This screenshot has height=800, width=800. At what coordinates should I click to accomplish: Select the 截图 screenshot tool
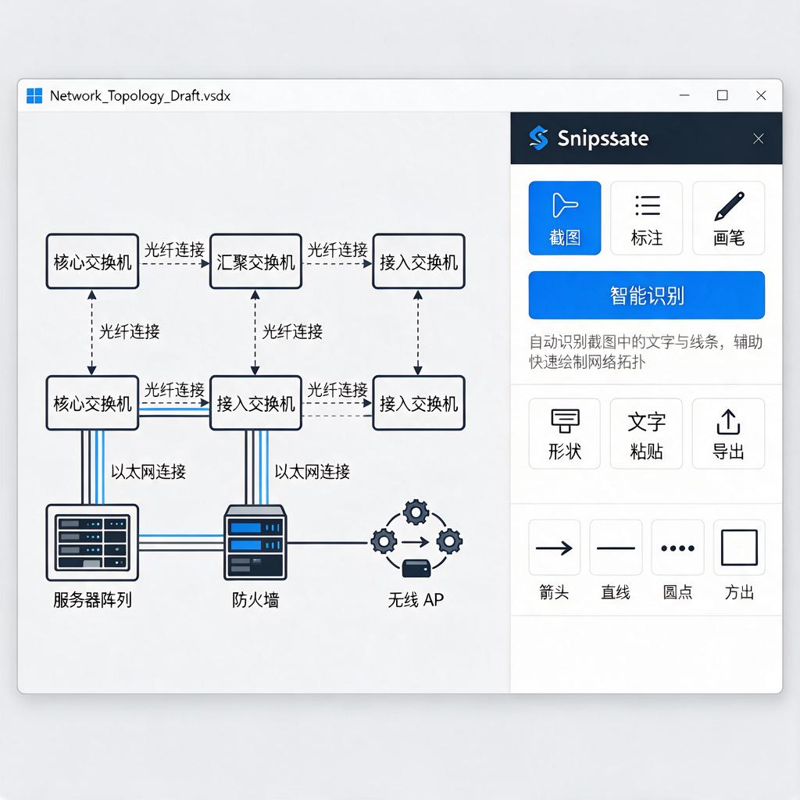coord(564,218)
